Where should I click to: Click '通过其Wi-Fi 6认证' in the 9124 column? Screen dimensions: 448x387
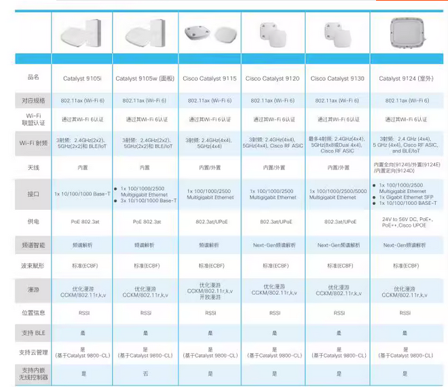pos(406,119)
